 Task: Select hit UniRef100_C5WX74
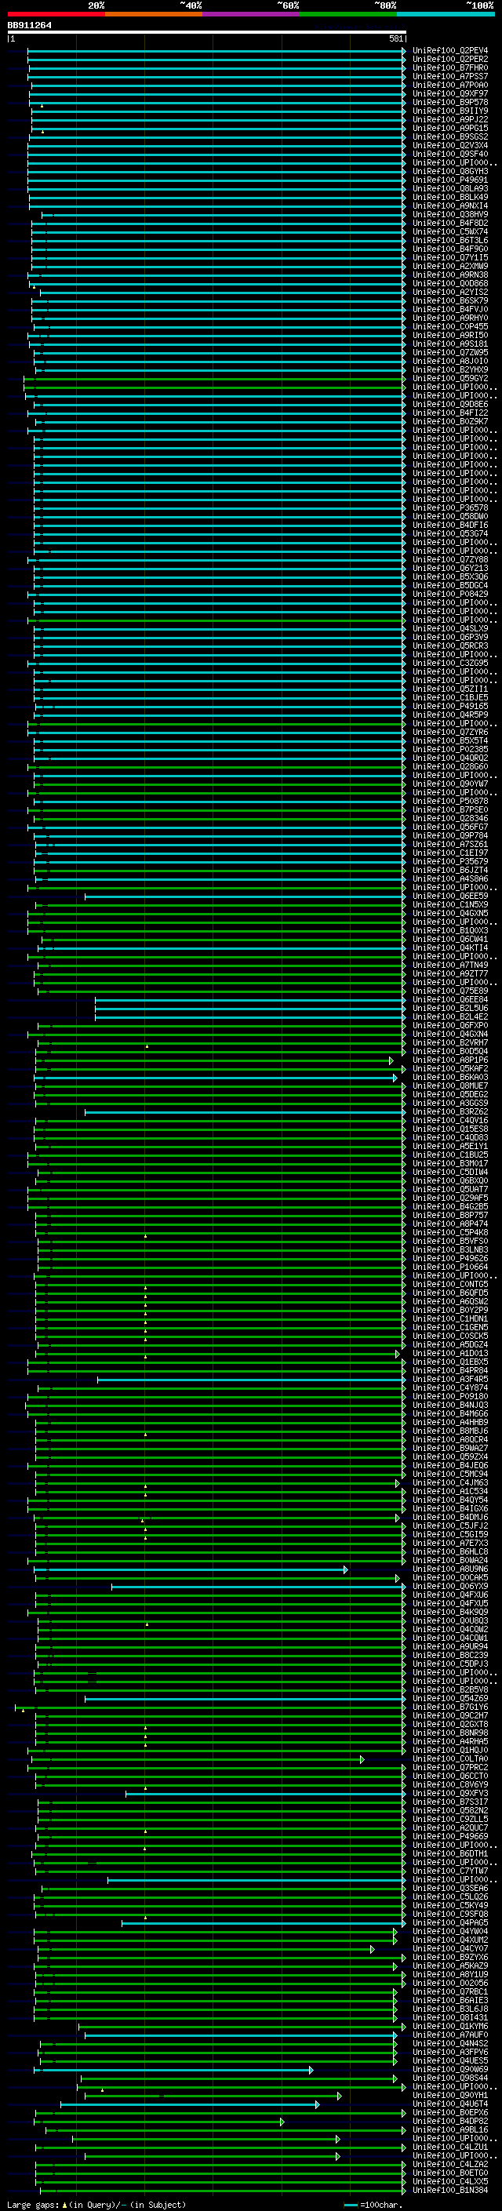[450, 231]
